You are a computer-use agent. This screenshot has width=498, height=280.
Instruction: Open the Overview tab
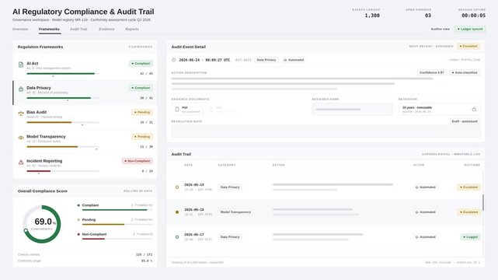20,29
